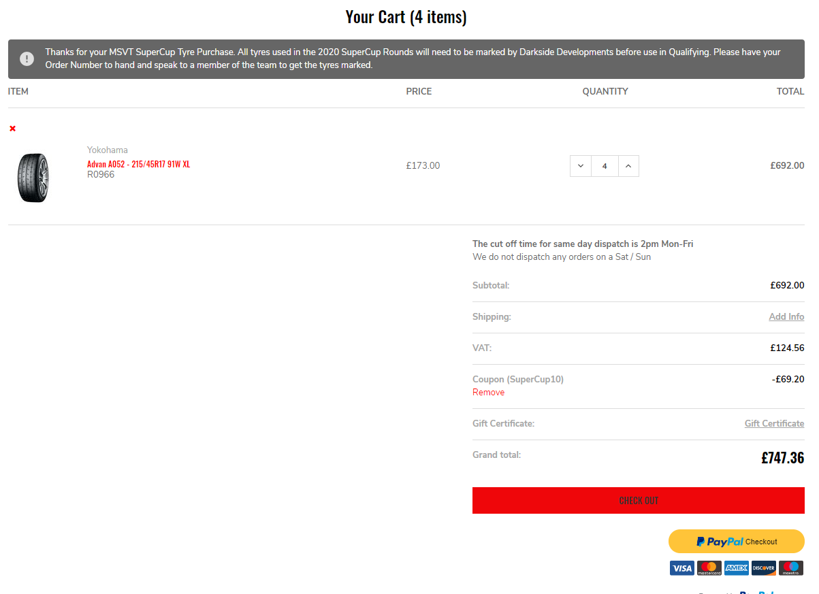819x594 pixels.
Task: Click the Maestro card icon
Action: pos(790,568)
